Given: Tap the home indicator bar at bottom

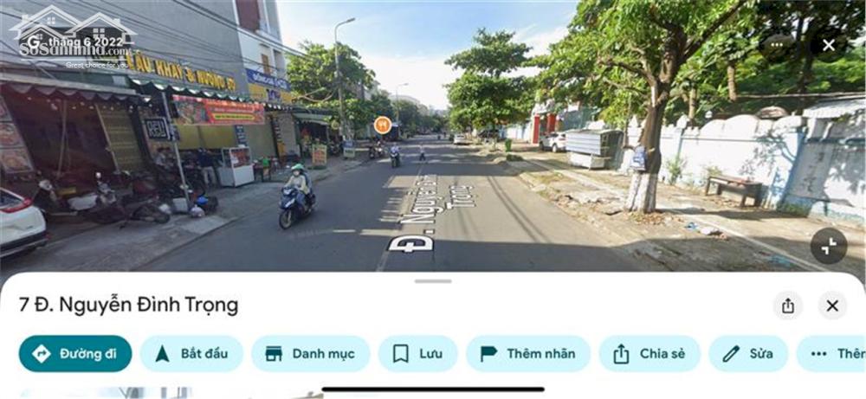Looking at the screenshot, I should [433, 389].
